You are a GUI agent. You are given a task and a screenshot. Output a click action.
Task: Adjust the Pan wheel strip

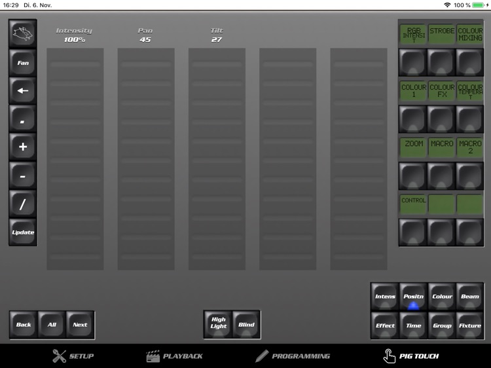(x=146, y=158)
